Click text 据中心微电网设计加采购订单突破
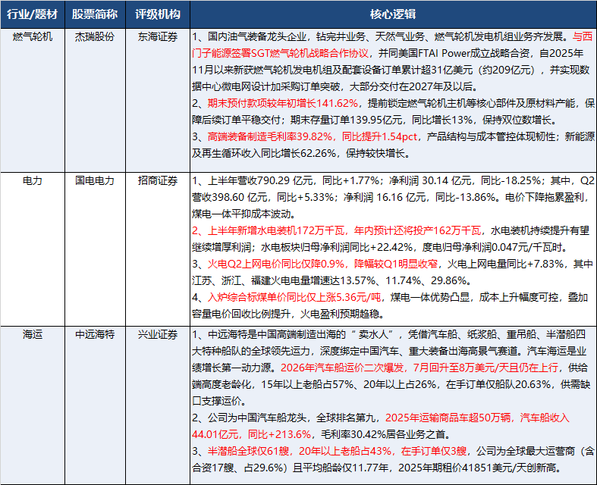Viewport: 597px width, 485px height. tap(266, 86)
